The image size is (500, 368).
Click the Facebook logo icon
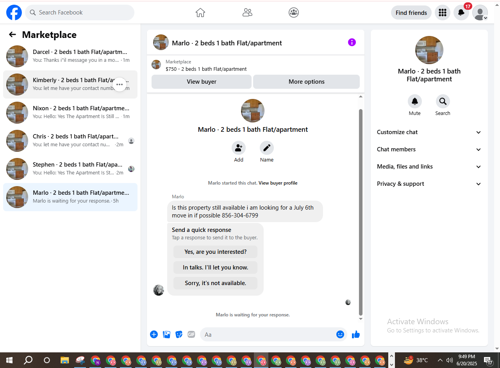(14, 13)
